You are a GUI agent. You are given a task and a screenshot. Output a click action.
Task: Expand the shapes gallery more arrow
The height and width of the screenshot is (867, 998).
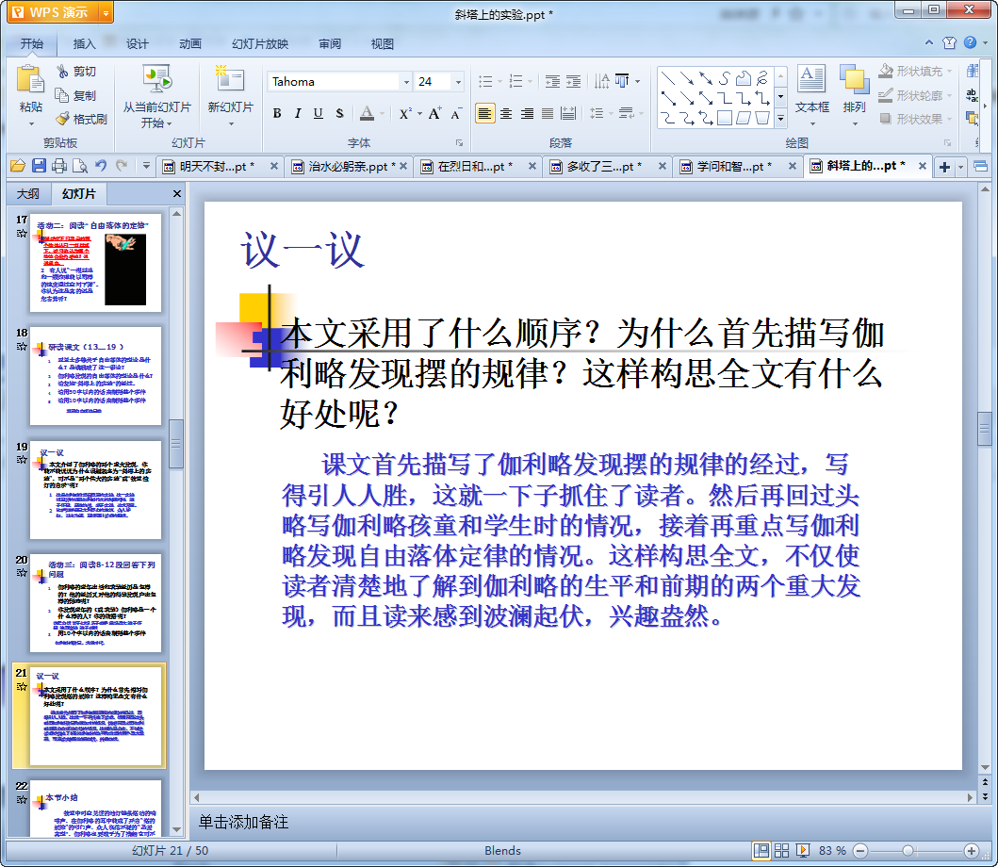tap(781, 119)
